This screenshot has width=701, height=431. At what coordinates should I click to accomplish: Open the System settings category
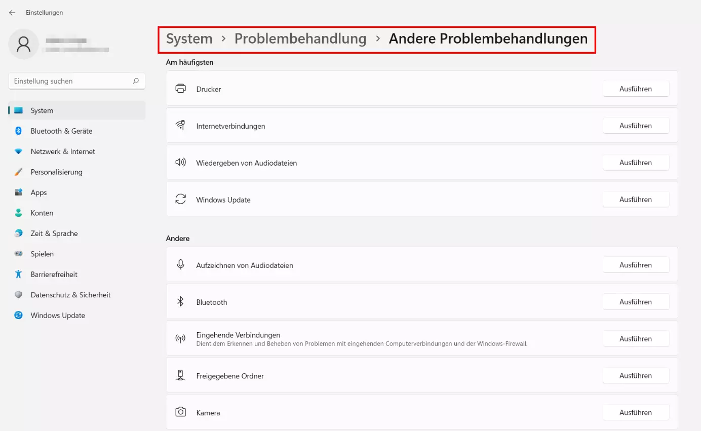tap(77, 110)
